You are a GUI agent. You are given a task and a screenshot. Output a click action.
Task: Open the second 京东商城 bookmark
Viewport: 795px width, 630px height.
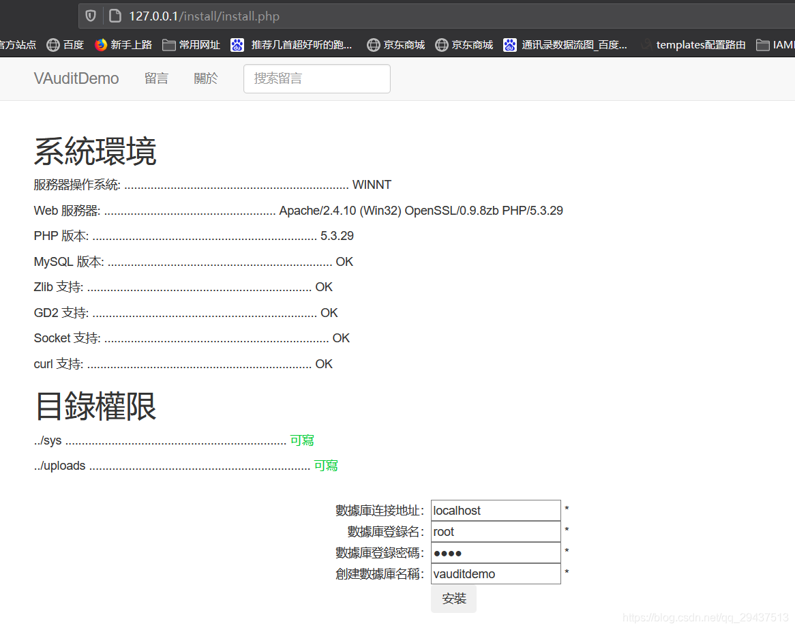[x=464, y=45]
